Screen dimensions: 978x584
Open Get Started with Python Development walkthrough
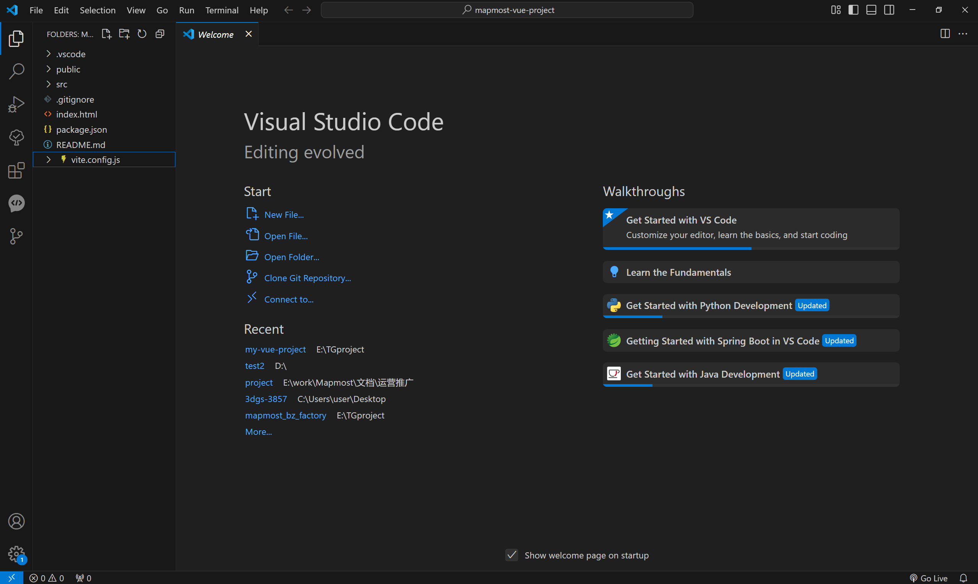click(x=751, y=306)
